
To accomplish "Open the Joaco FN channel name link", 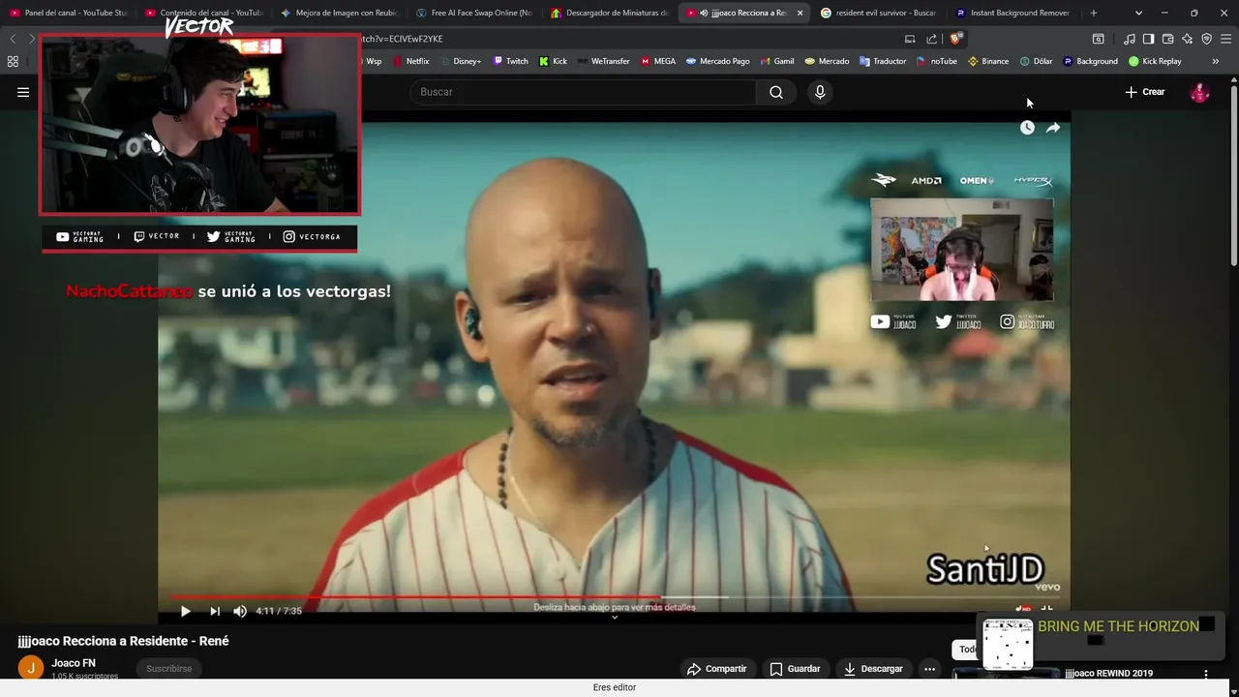I will pyautogui.click(x=74, y=663).
